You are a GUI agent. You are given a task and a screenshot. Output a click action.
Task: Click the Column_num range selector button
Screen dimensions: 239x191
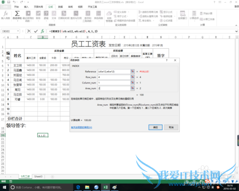coord(132,83)
